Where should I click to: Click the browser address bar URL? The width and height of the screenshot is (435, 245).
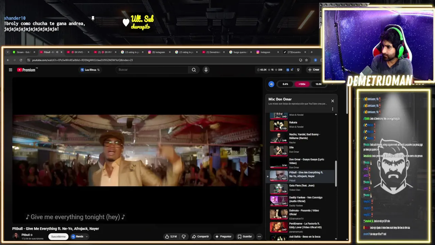82,60
